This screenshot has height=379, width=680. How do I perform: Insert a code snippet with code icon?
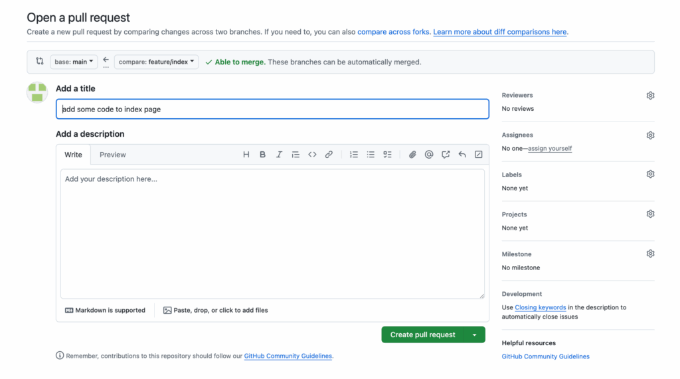(312, 155)
